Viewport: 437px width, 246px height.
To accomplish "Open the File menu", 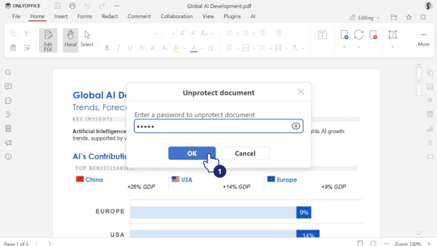I will point(16,16).
